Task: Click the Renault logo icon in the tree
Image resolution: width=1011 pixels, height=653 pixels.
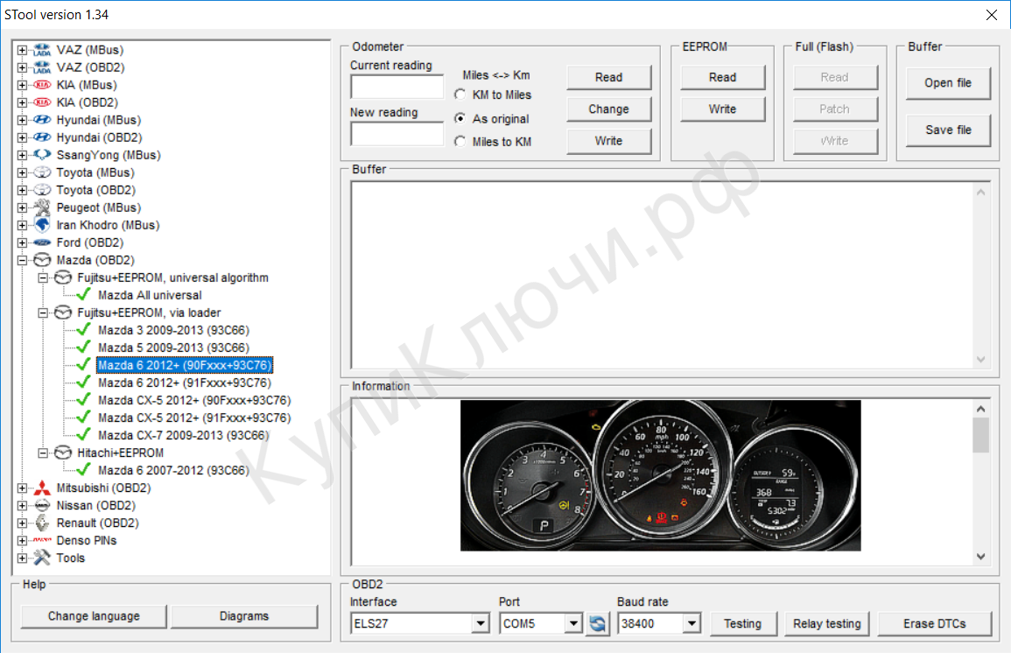Action: (42, 523)
